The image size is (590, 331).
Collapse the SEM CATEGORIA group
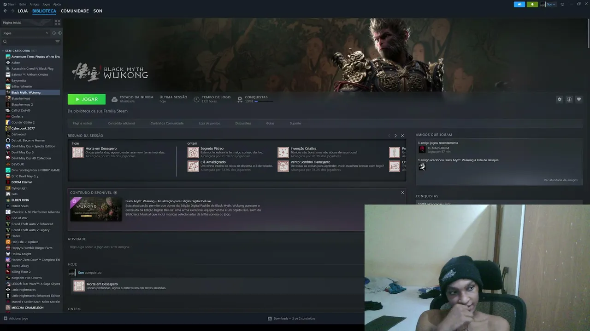click(x=3, y=51)
